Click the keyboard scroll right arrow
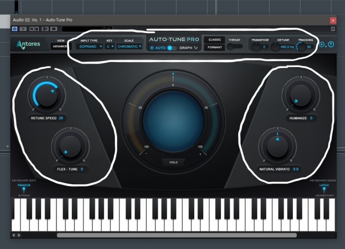The height and width of the screenshot is (249, 345). click(x=19, y=235)
